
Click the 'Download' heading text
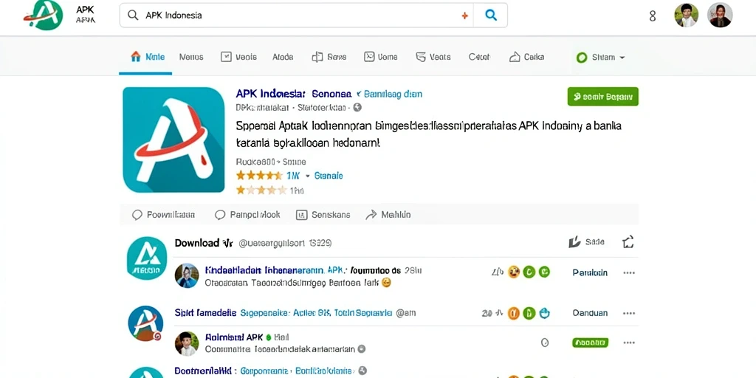tap(197, 243)
